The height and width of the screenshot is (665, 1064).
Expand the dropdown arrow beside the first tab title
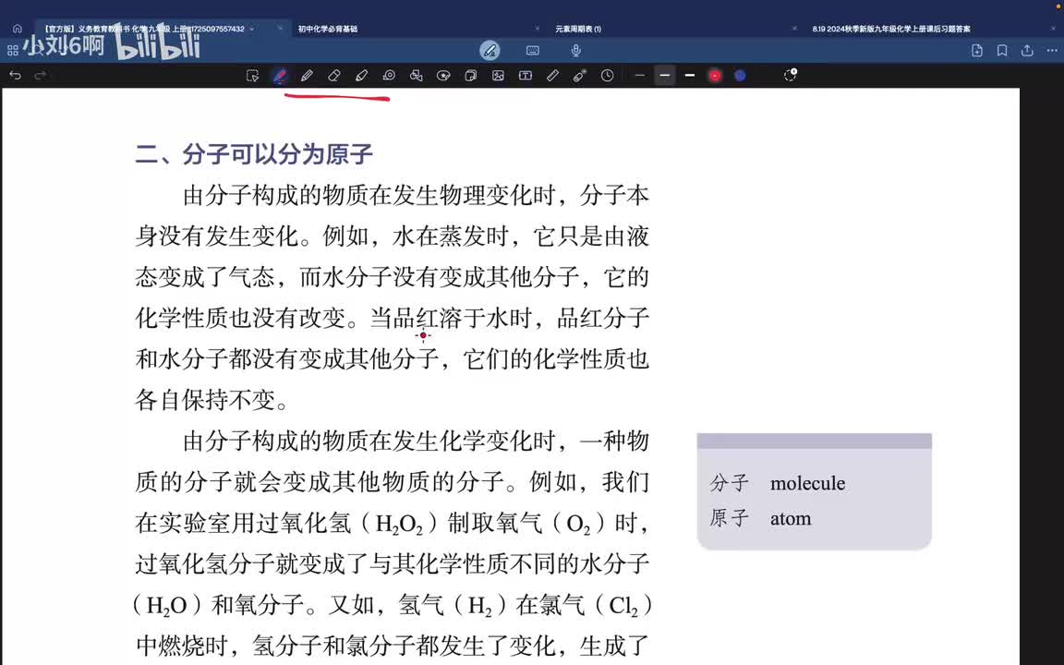tap(252, 30)
